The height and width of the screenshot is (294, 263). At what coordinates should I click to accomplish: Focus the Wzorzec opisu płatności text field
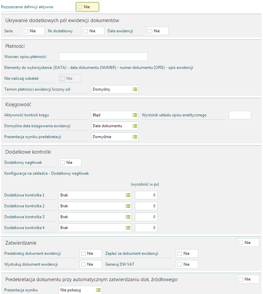tap(103, 57)
